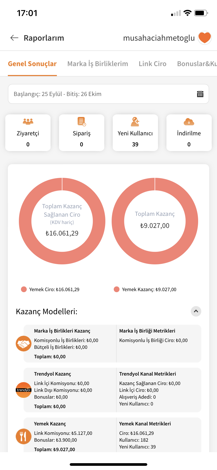Toggle the Yemek Ciro legend dot
Image resolution: width=217 pixels, height=470 pixels.
(24, 289)
